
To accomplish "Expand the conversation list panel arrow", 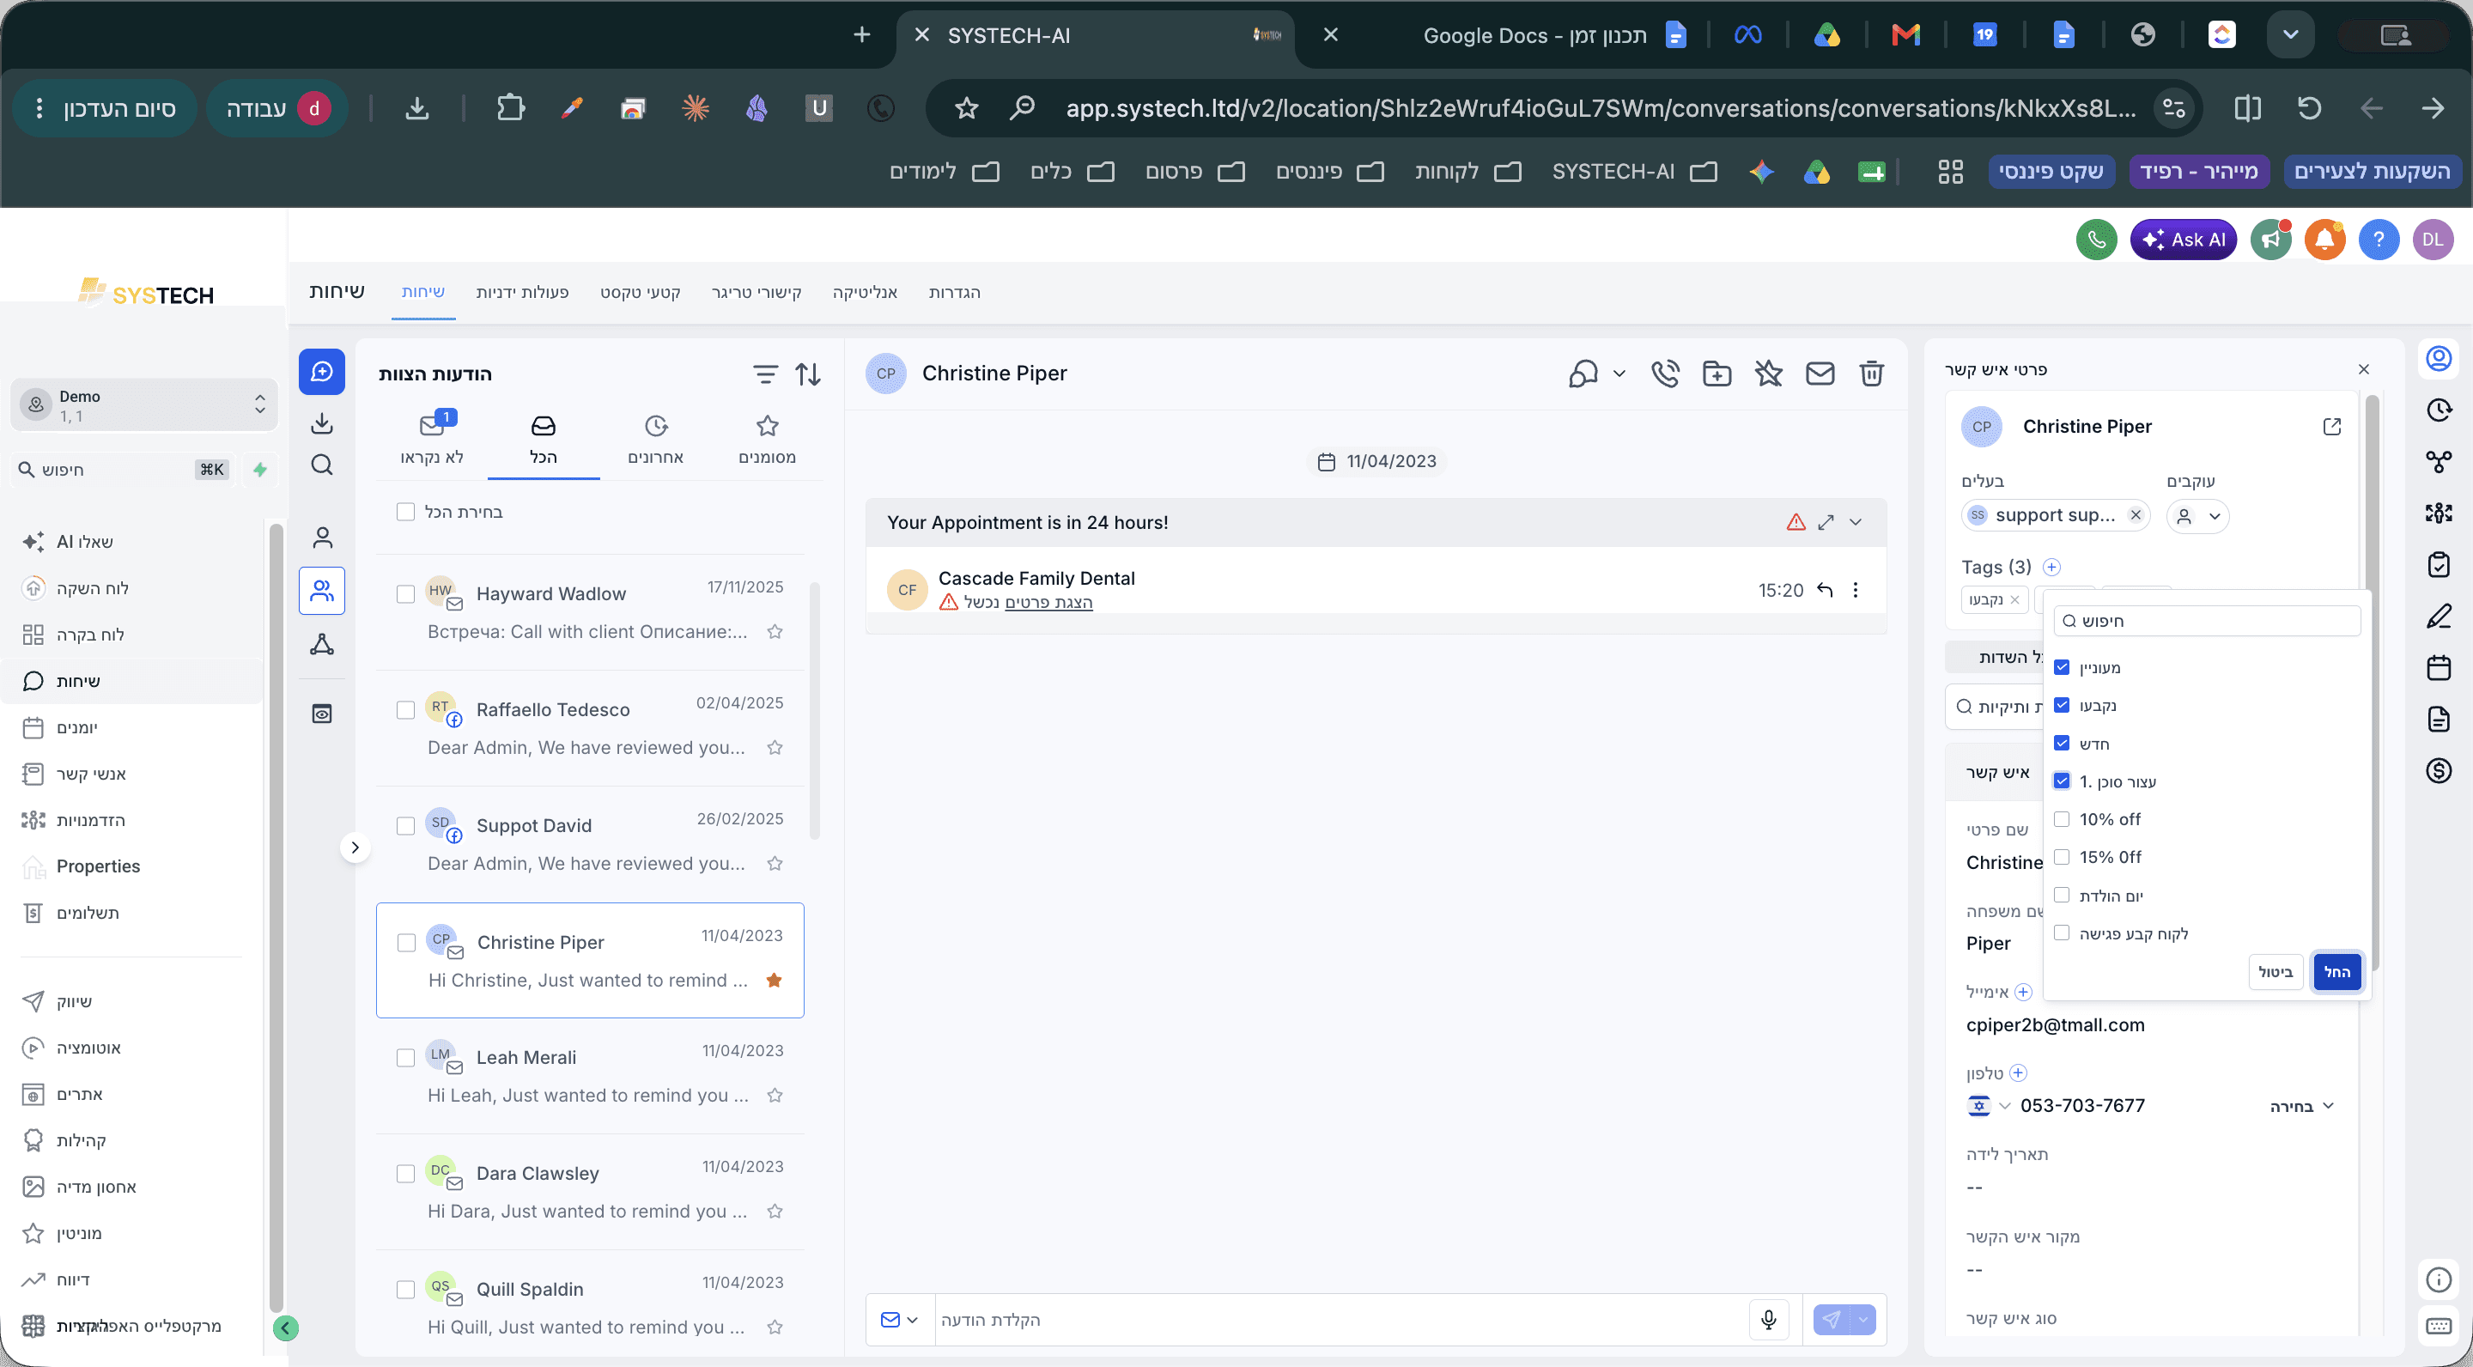I will pos(355,848).
